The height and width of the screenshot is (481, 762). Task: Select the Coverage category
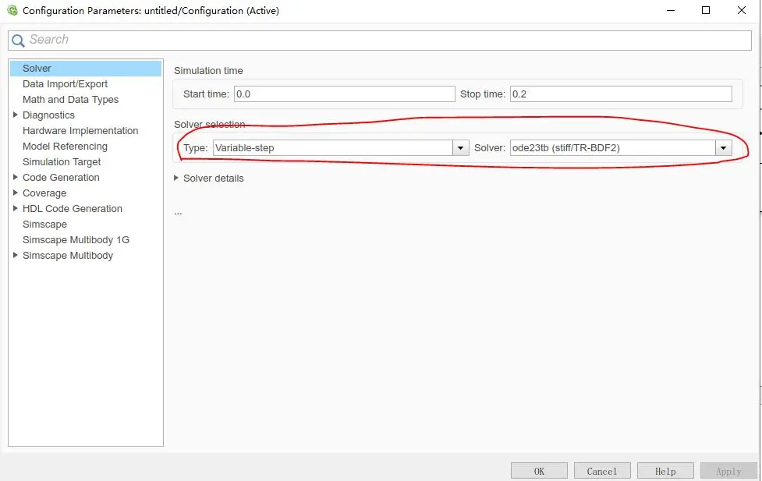(44, 193)
